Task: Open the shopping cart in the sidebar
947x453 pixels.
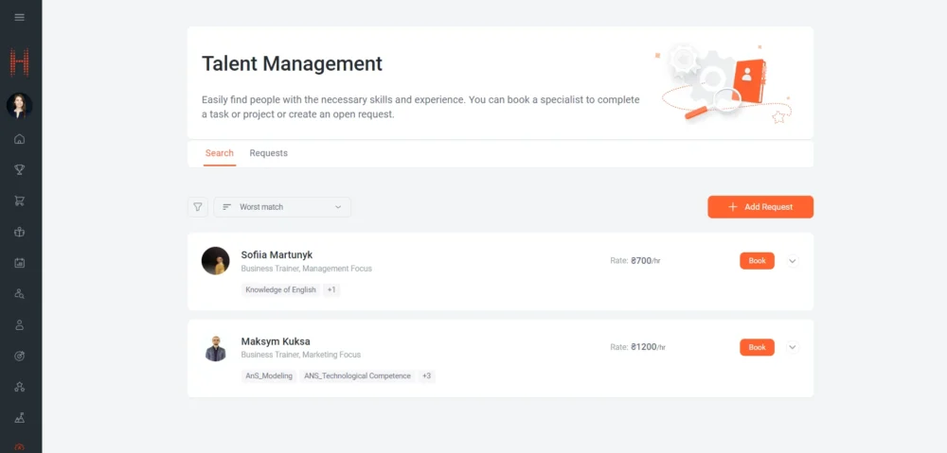Action: coord(20,200)
